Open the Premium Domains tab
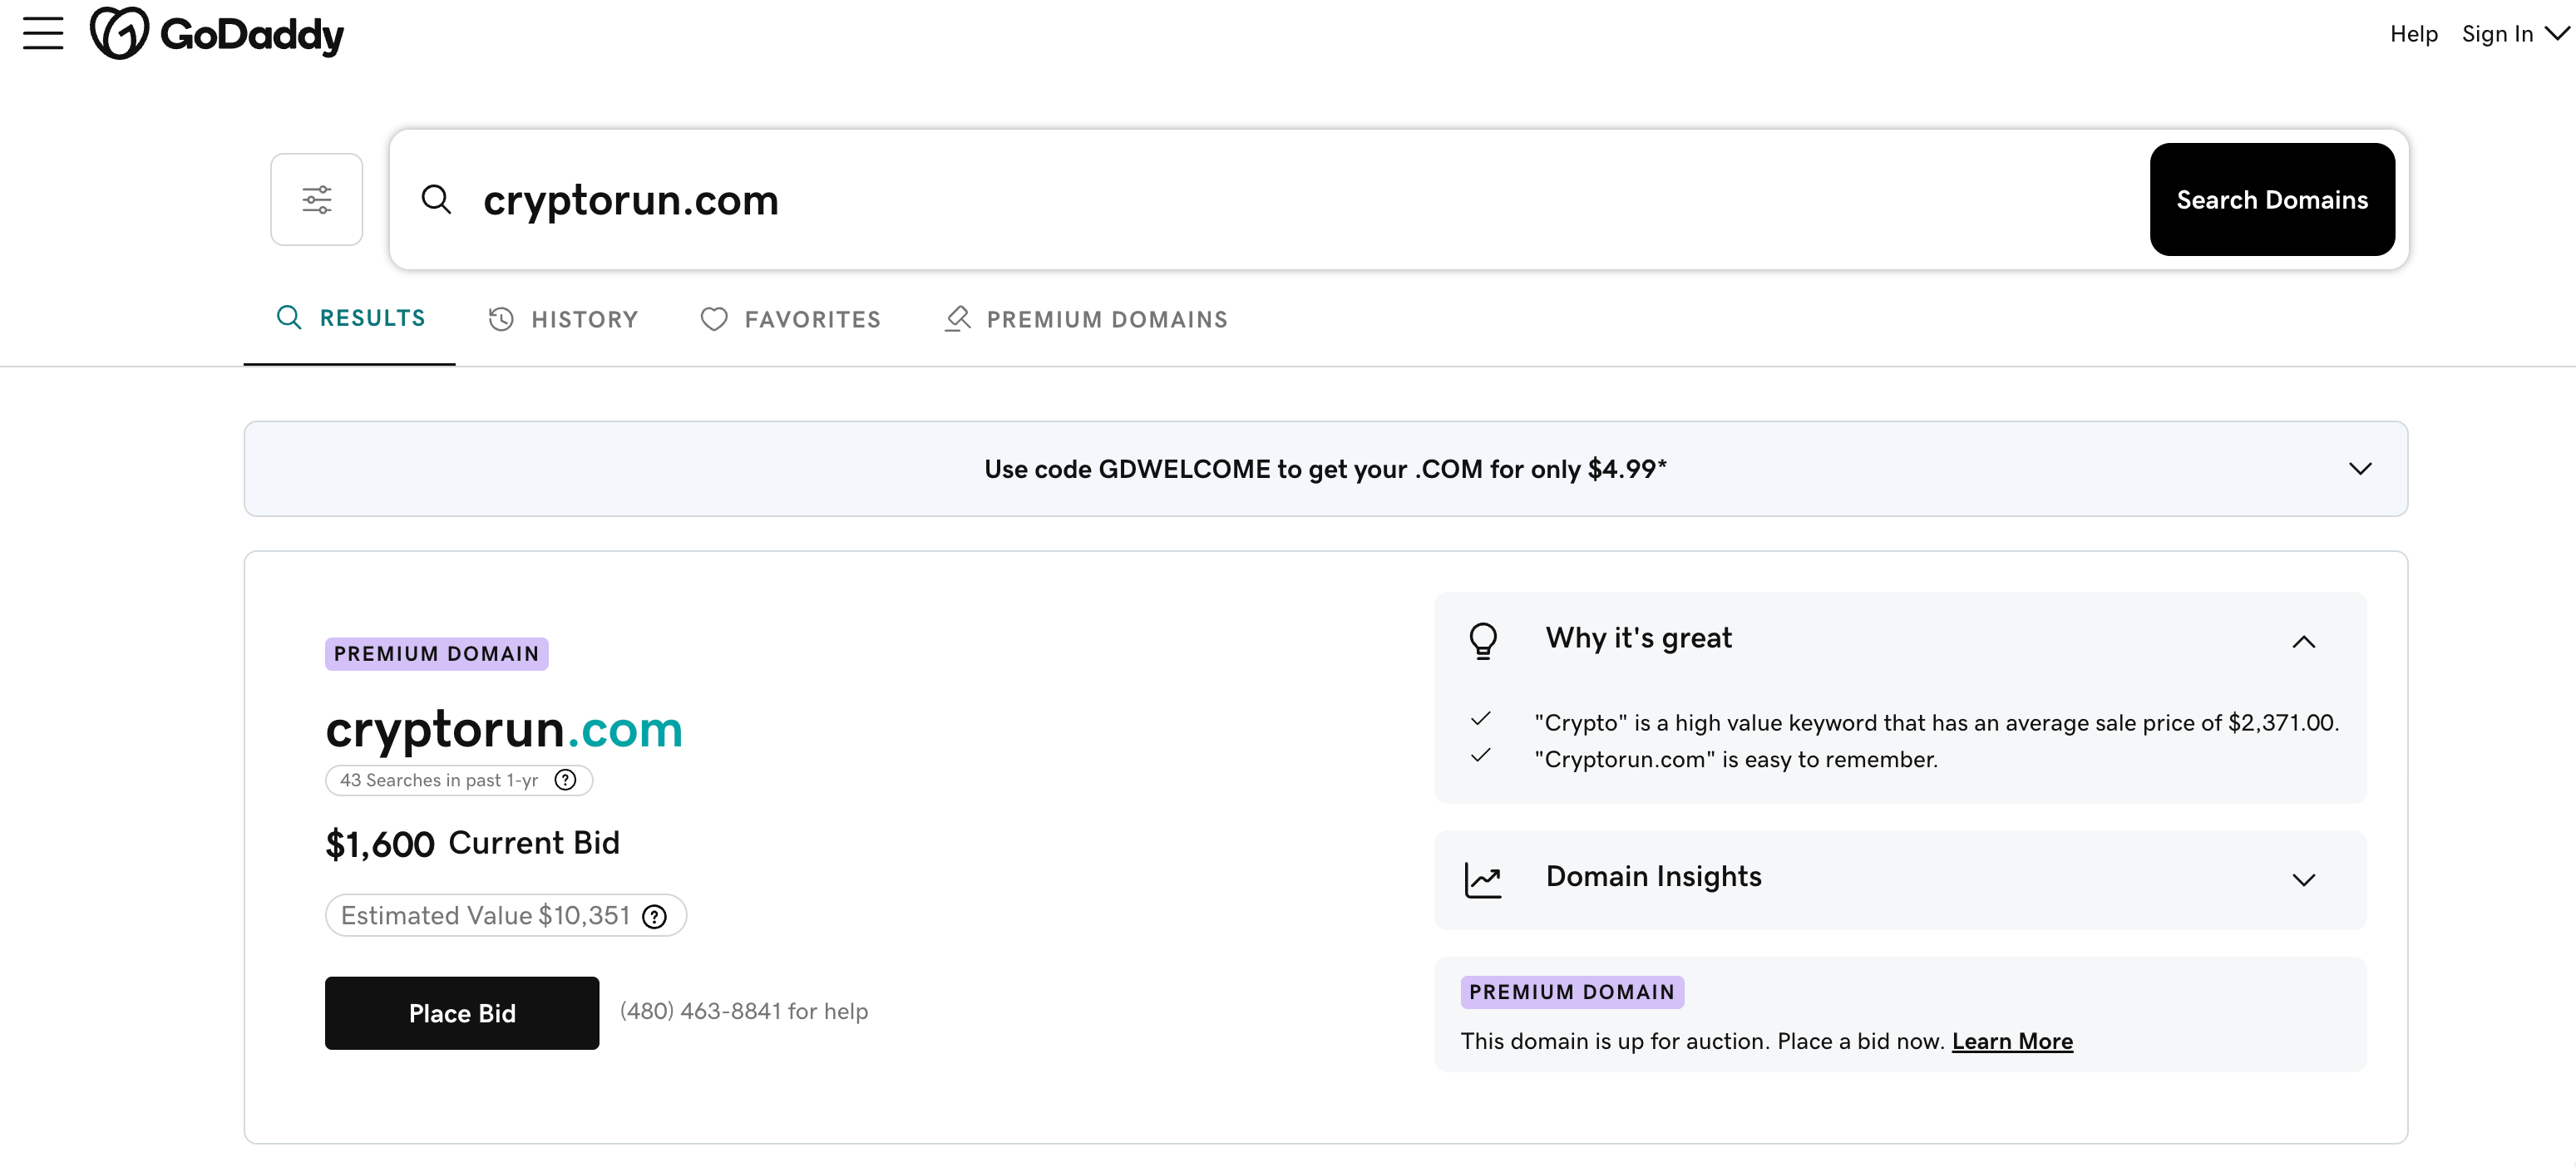The height and width of the screenshot is (1167, 2576). pyautogui.click(x=1086, y=319)
